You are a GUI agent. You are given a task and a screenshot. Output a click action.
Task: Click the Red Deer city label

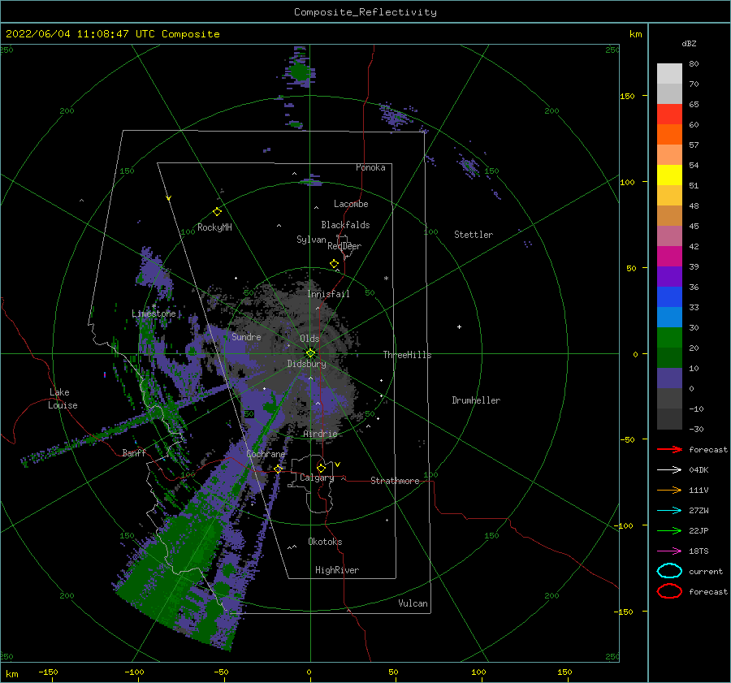344,246
